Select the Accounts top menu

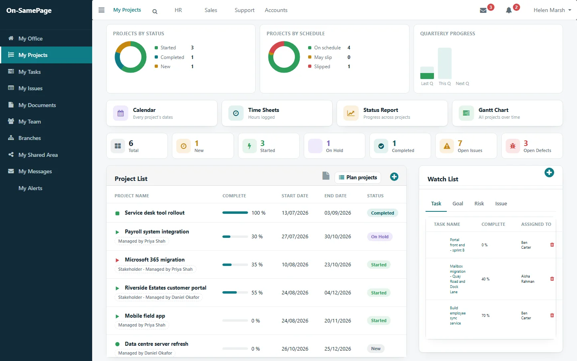pos(276,10)
